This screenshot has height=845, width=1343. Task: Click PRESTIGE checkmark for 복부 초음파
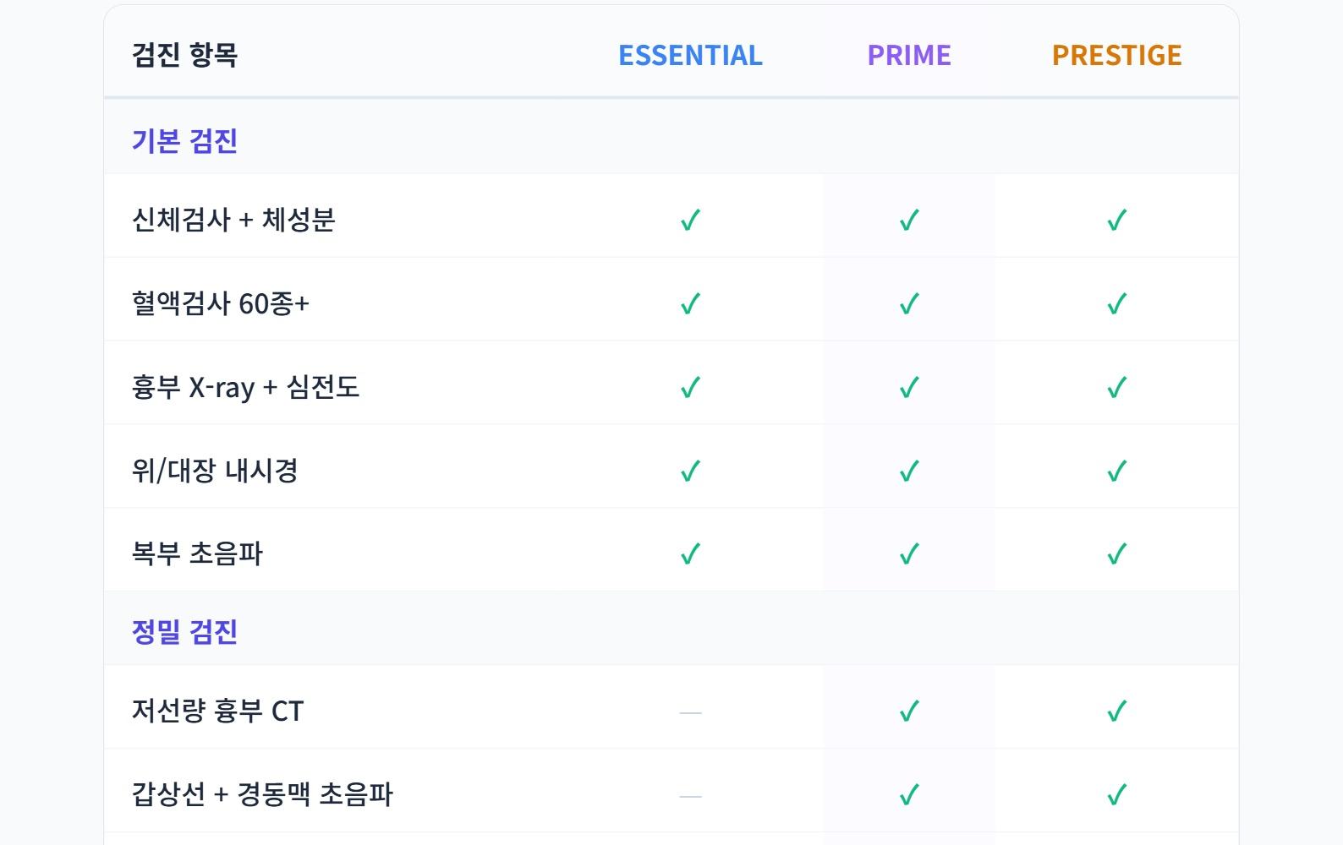coord(1116,553)
